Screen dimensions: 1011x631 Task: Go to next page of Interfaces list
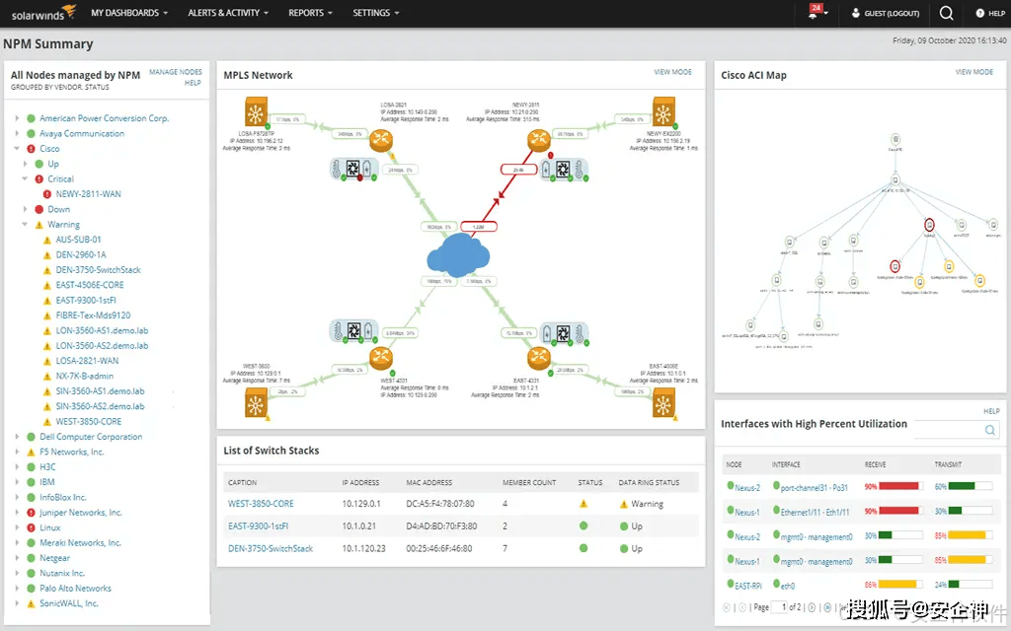tap(812, 607)
